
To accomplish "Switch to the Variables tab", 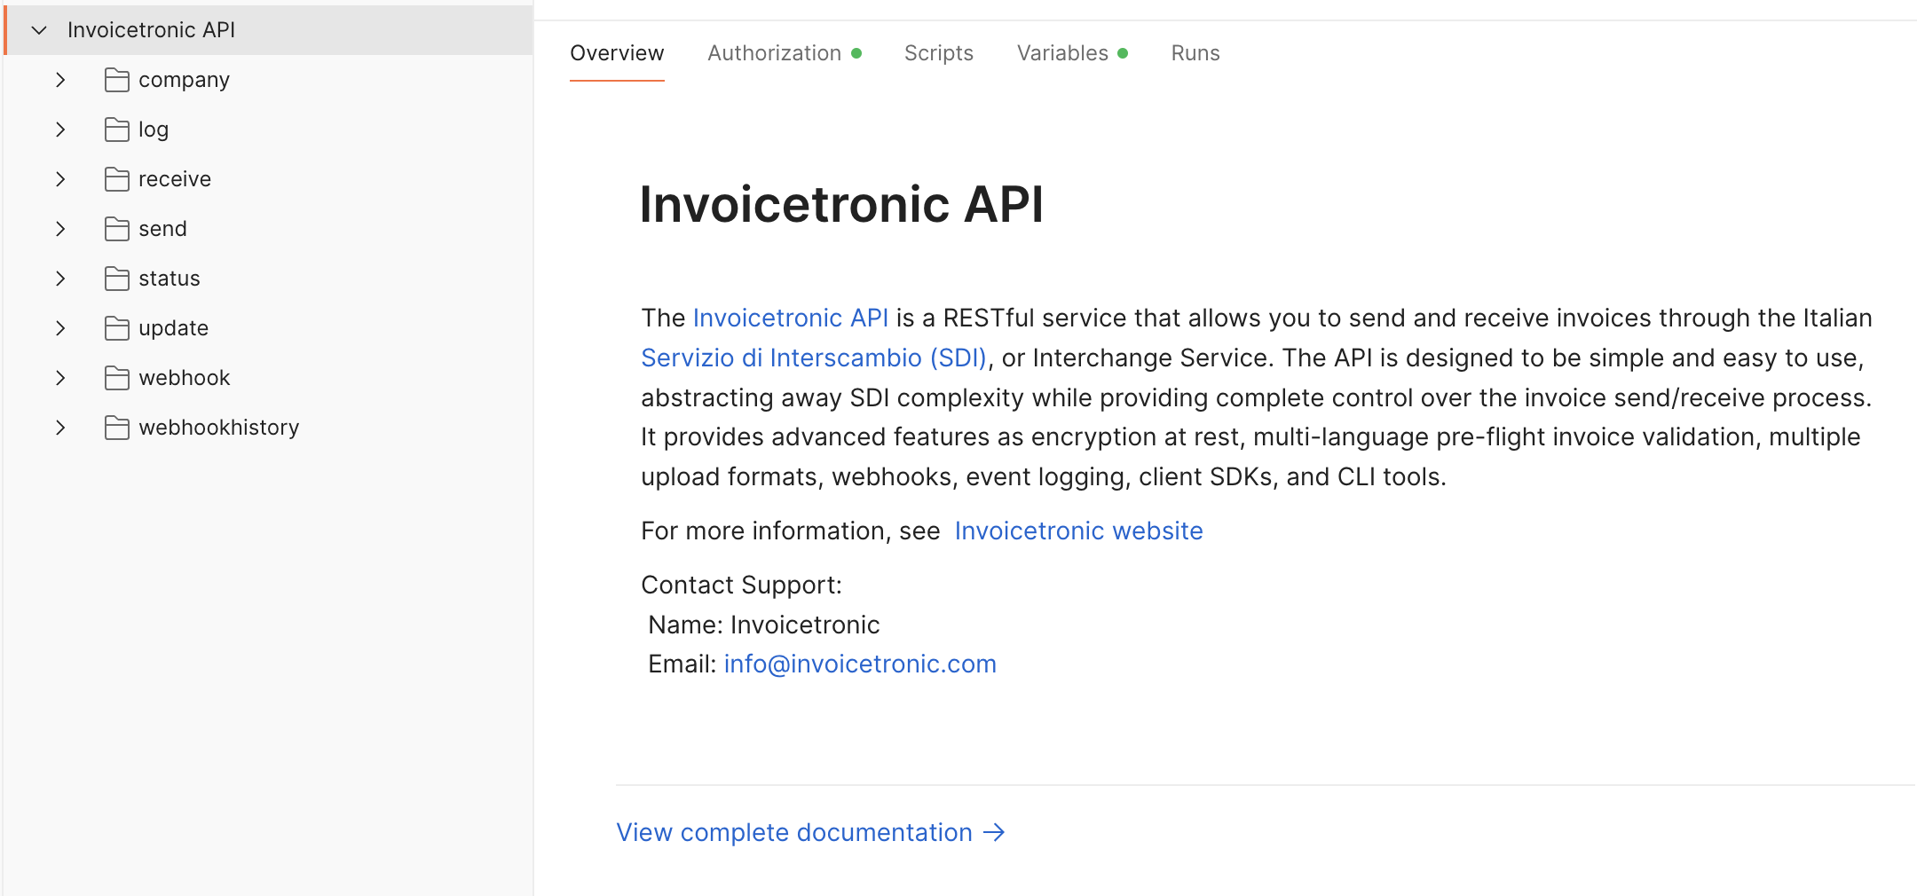I will point(1062,53).
